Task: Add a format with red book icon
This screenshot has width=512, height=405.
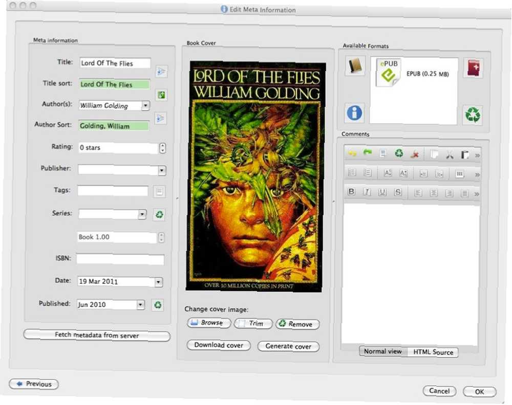Action: click(x=473, y=68)
